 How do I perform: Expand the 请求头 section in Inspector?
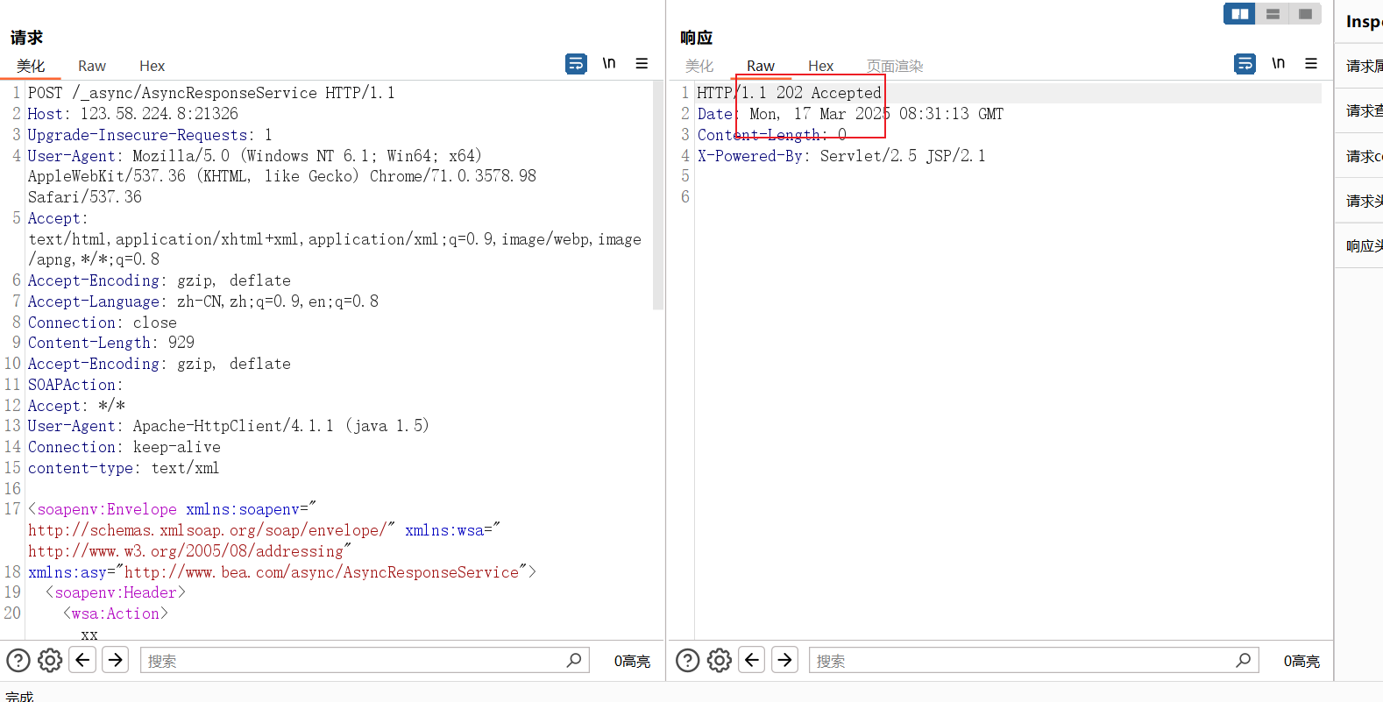[1364, 201]
